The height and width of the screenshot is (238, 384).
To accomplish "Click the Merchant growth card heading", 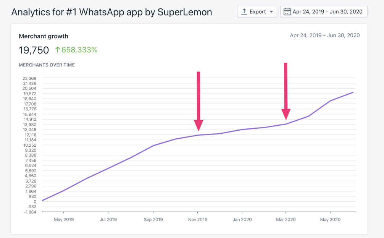I will click(x=44, y=36).
